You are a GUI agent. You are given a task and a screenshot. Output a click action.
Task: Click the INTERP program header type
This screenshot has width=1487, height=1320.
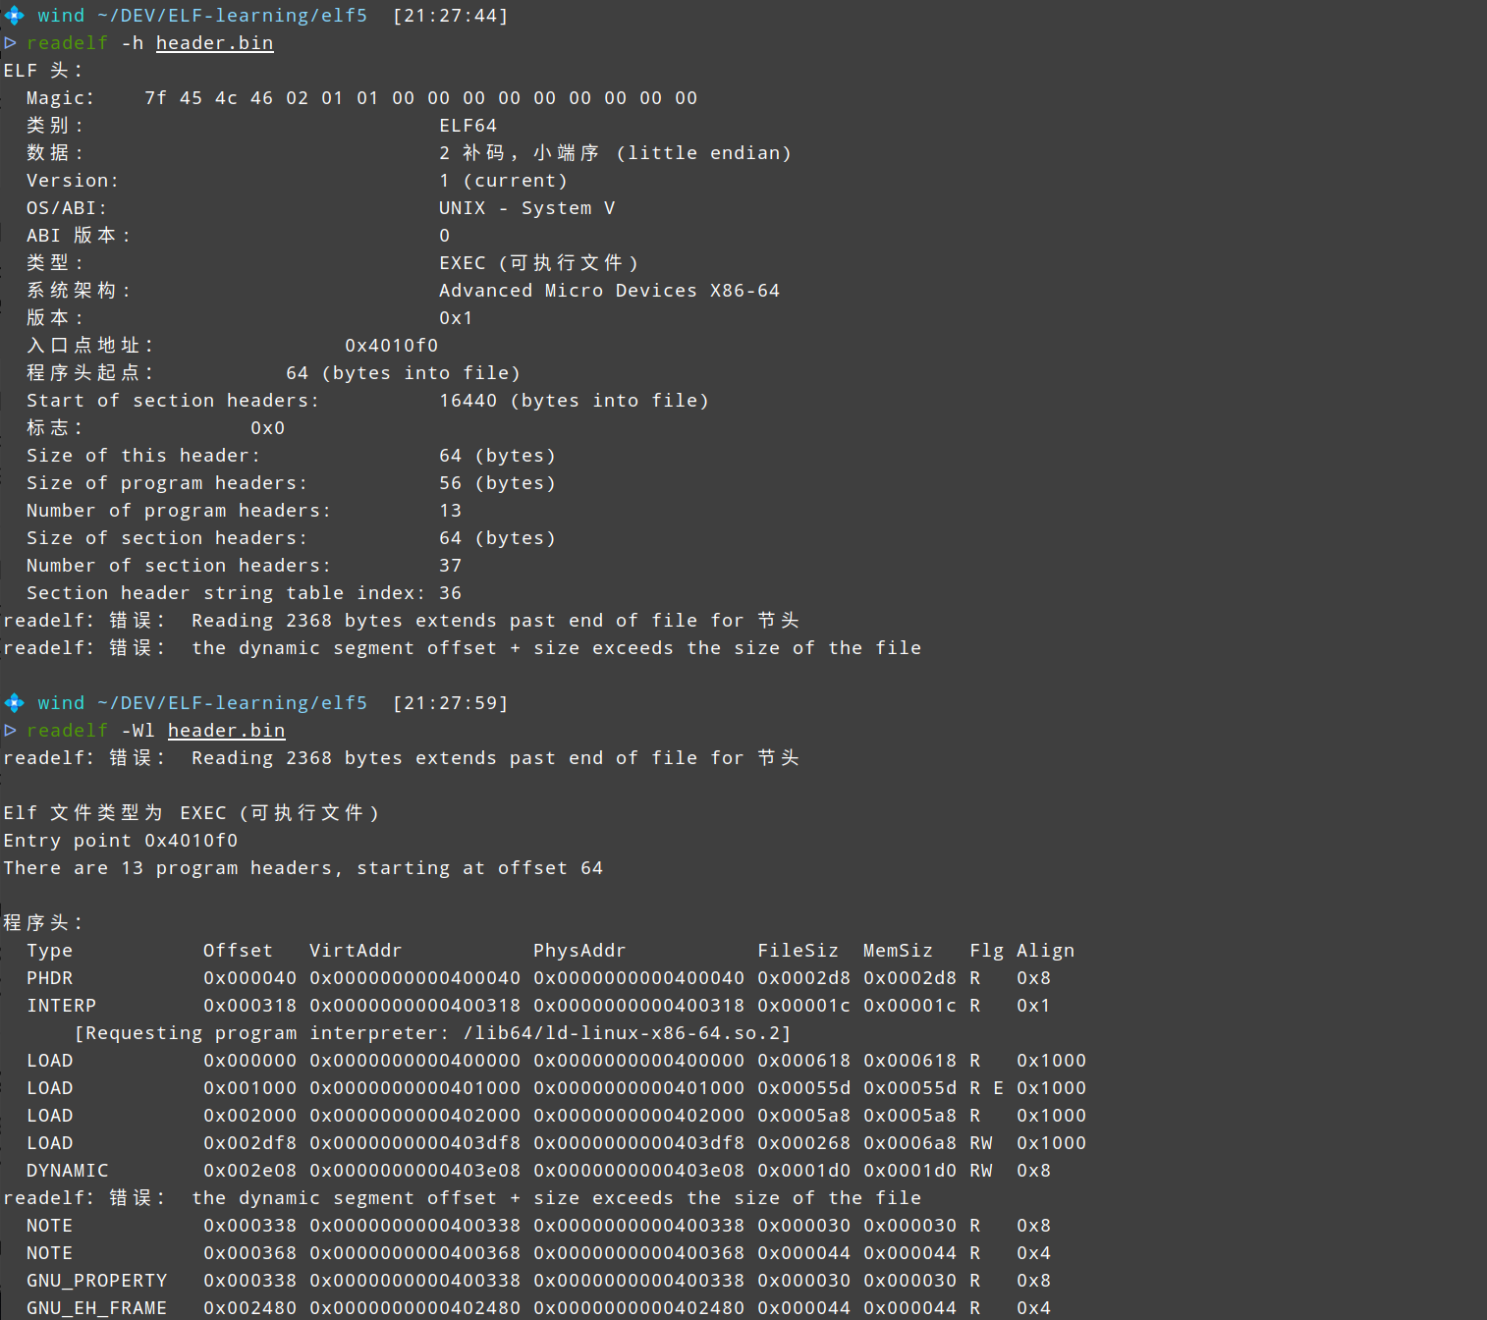[x=61, y=1006]
